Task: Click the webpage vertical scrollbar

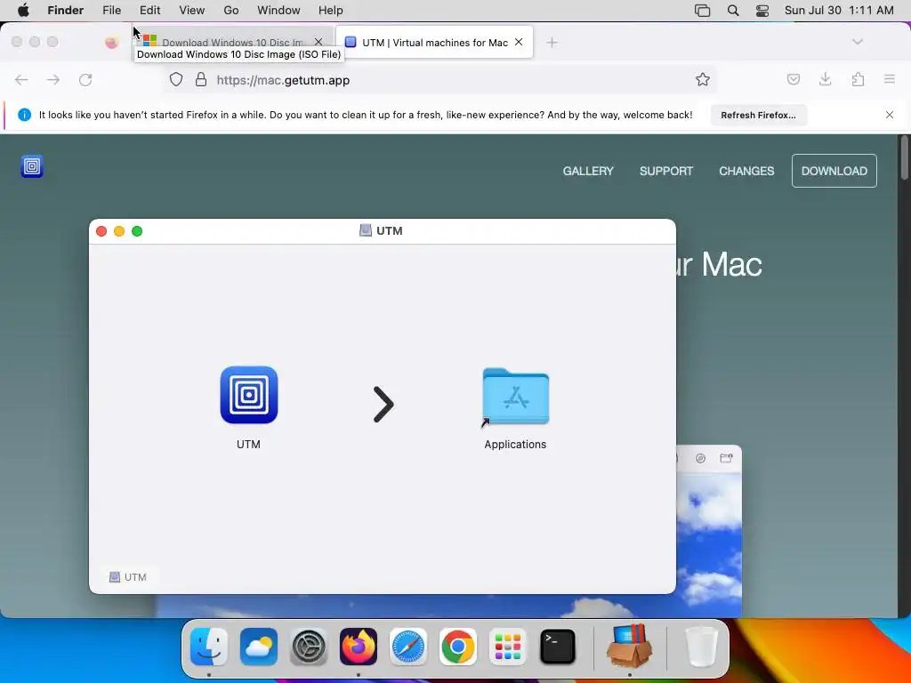Action: coord(904,158)
